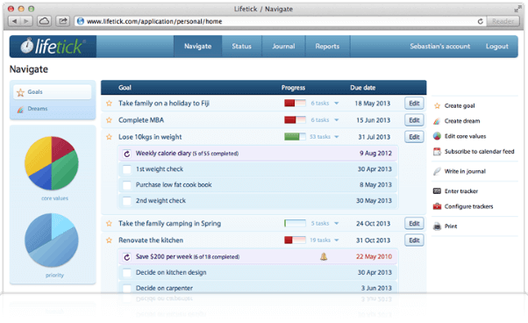Open the Subscribe to calendar feed link

(x=479, y=152)
